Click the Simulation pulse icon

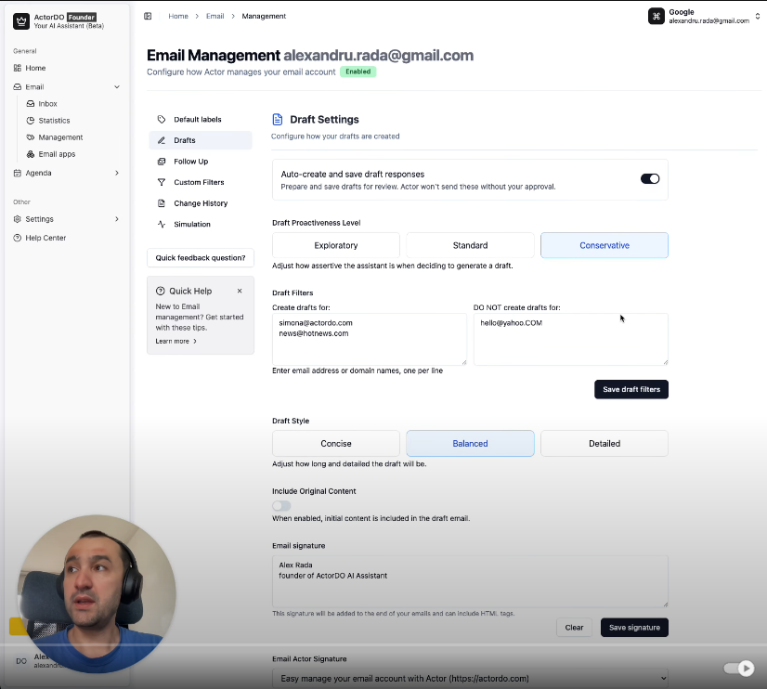click(162, 224)
